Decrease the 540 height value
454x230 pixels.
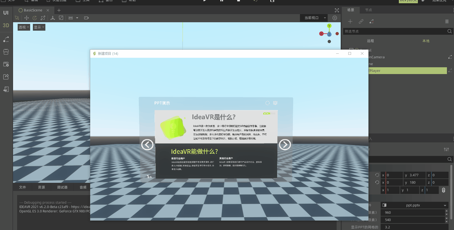point(446,222)
